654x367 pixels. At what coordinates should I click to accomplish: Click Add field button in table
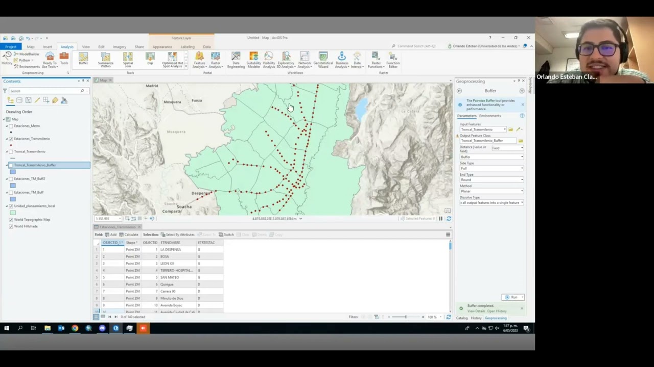tap(110, 234)
